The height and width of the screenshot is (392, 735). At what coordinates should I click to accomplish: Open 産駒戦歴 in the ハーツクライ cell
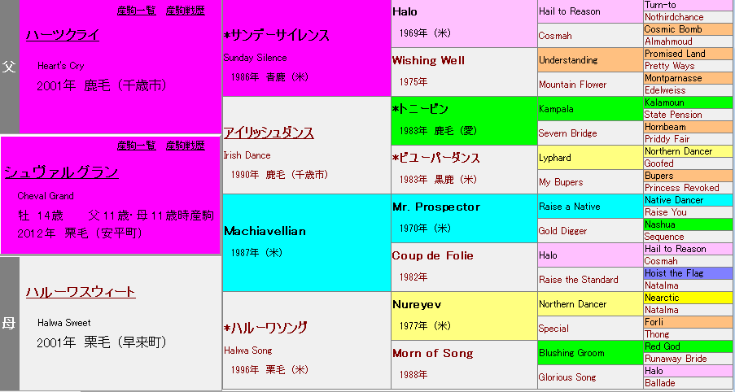(185, 11)
